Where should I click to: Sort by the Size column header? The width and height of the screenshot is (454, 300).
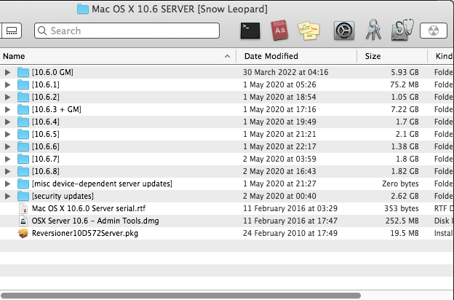pyautogui.click(x=392, y=56)
